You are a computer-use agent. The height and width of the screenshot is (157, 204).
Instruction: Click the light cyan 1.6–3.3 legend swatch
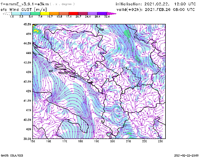[16, 13]
